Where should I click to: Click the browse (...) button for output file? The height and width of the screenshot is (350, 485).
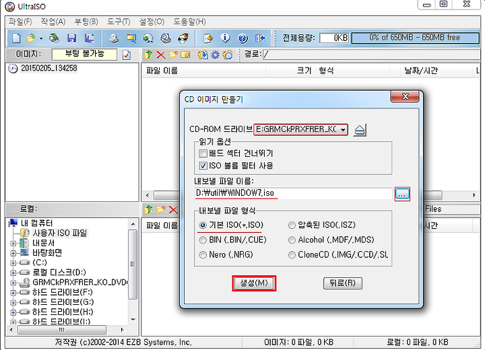point(401,194)
